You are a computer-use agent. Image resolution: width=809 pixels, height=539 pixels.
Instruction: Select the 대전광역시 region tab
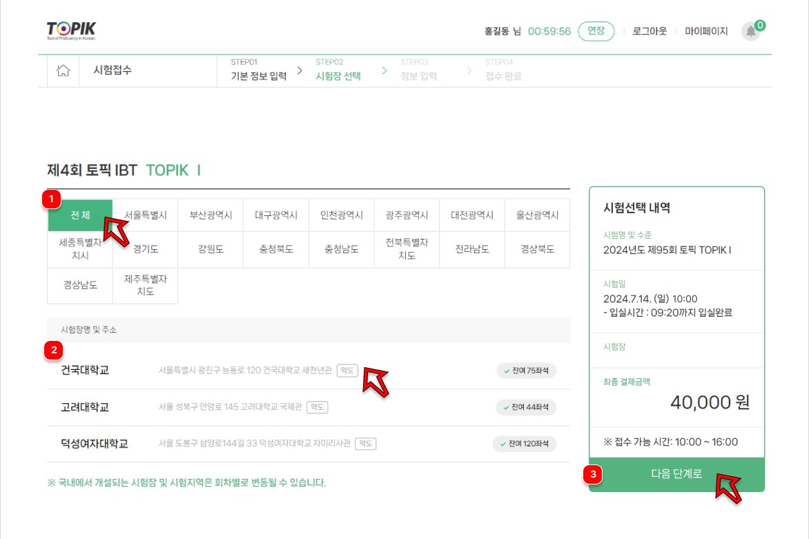coord(472,215)
